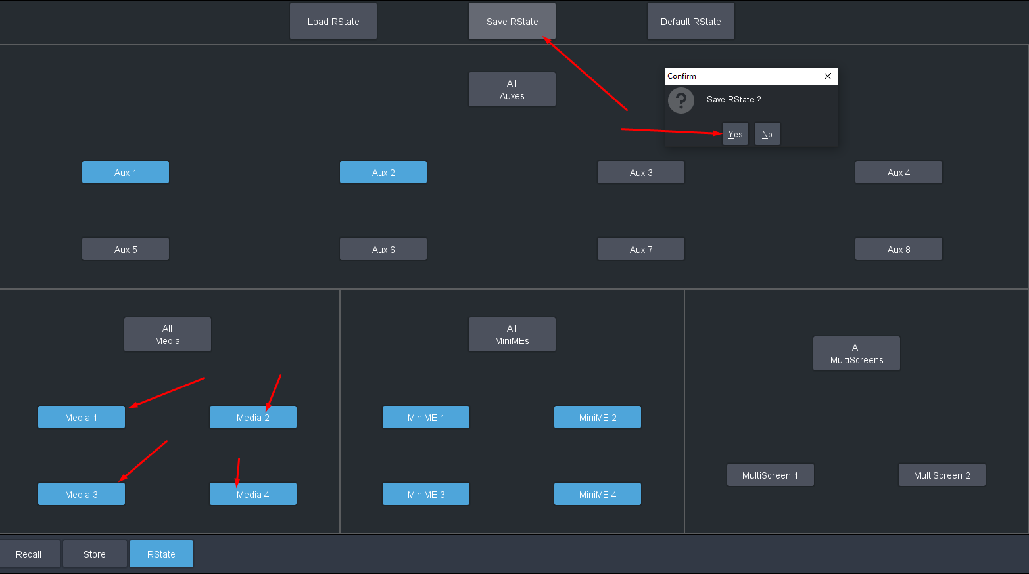Confirm saving RState with Yes
Image resolution: width=1029 pixels, height=574 pixels.
[x=735, y=134]
